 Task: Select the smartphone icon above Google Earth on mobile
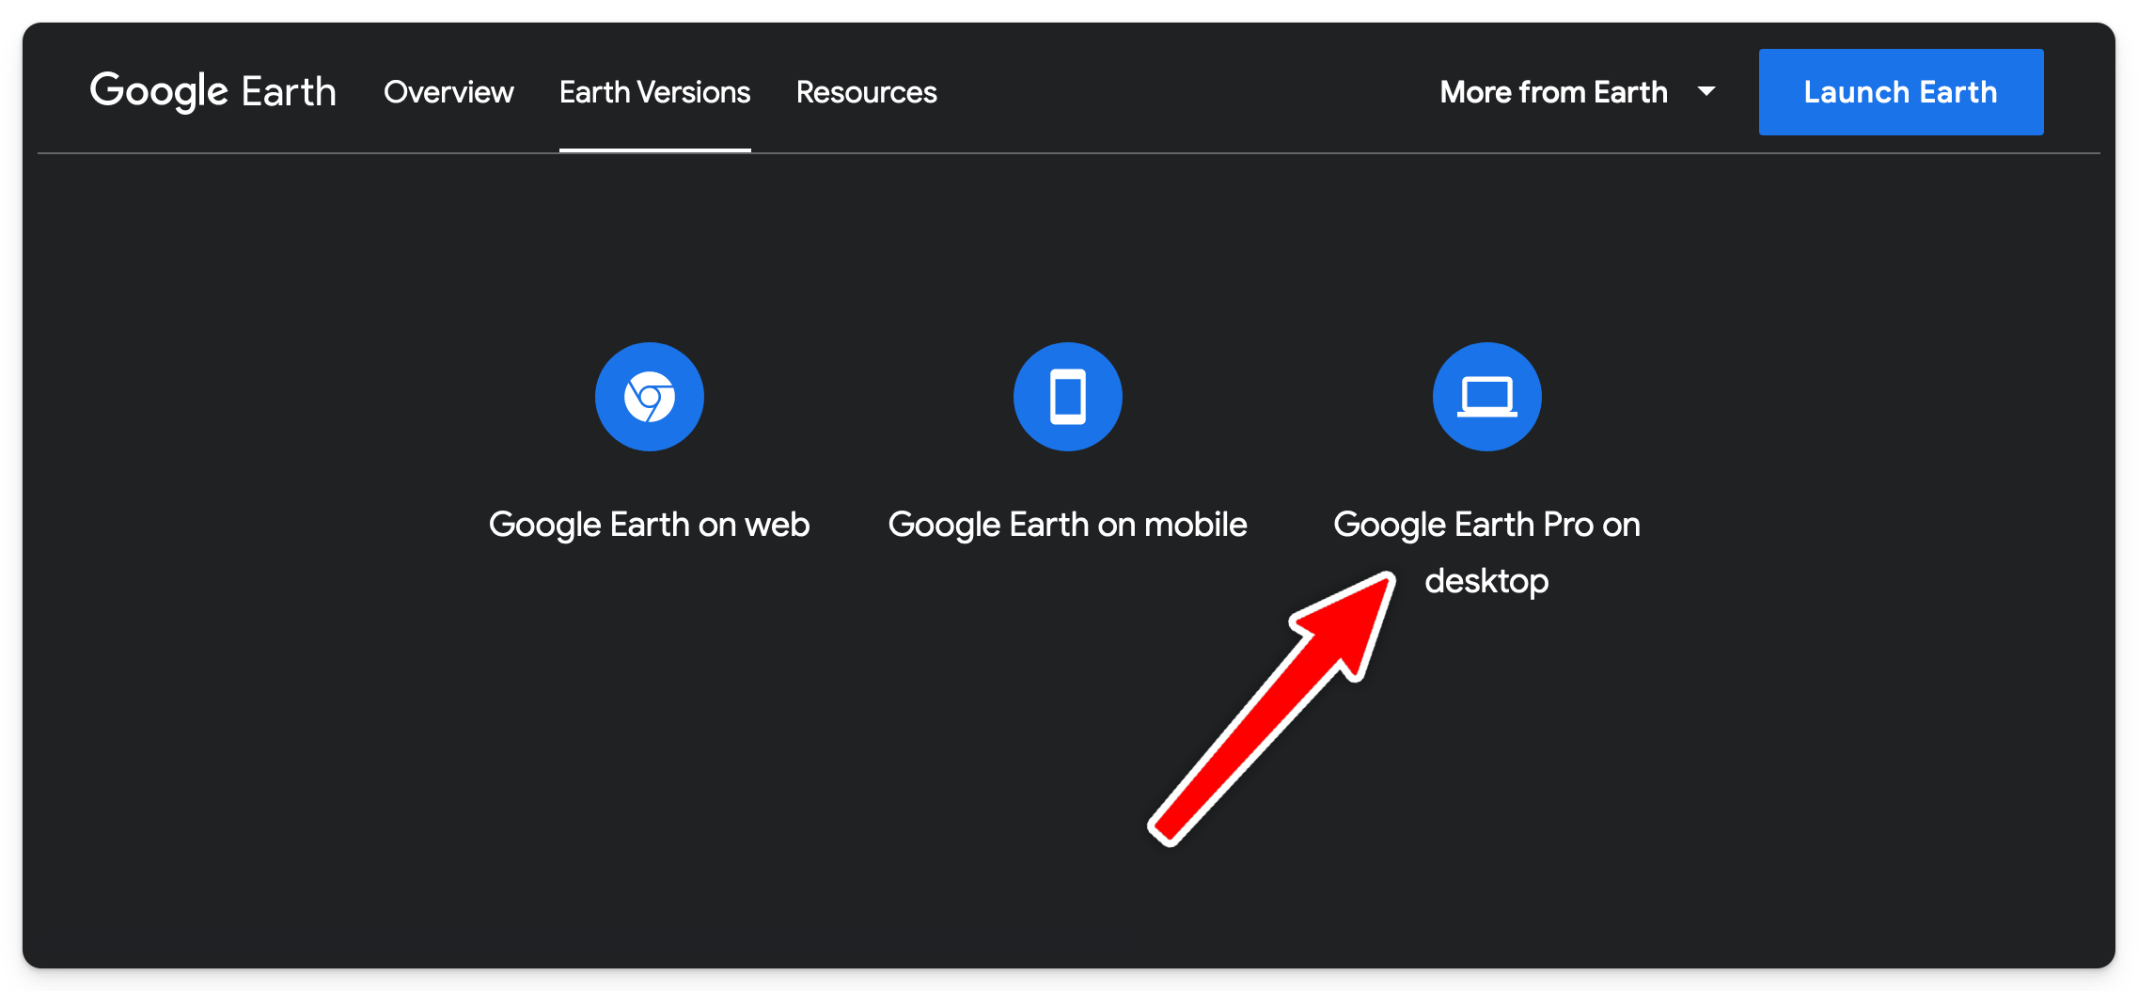[x=1067, y=396]
